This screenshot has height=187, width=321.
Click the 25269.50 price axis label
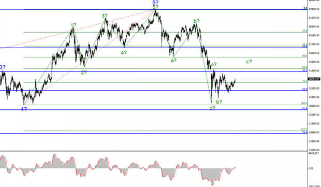click(314, 114)
